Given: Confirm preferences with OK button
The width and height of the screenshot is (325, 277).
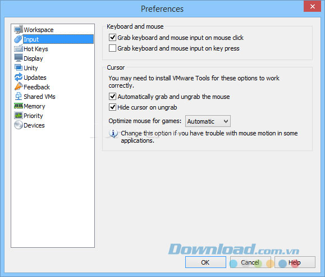Looking at the screenshot, I should tap(205, 262).
